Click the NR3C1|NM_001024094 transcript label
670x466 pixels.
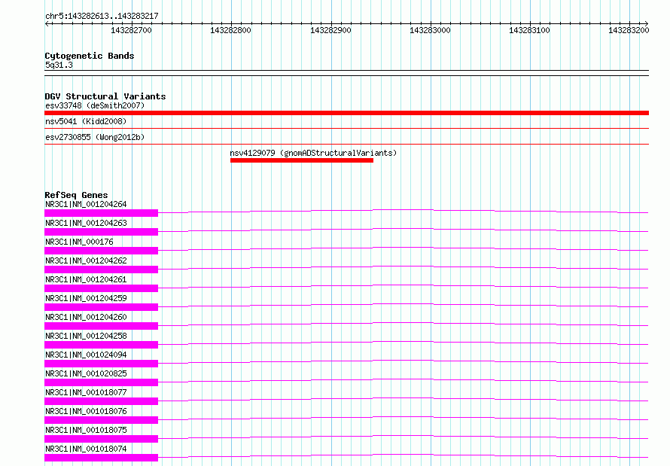[x=86, y=355]
